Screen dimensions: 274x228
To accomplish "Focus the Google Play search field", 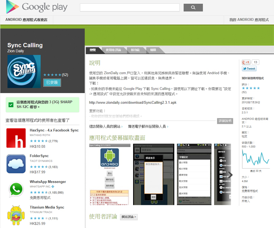I will point(130,8).
